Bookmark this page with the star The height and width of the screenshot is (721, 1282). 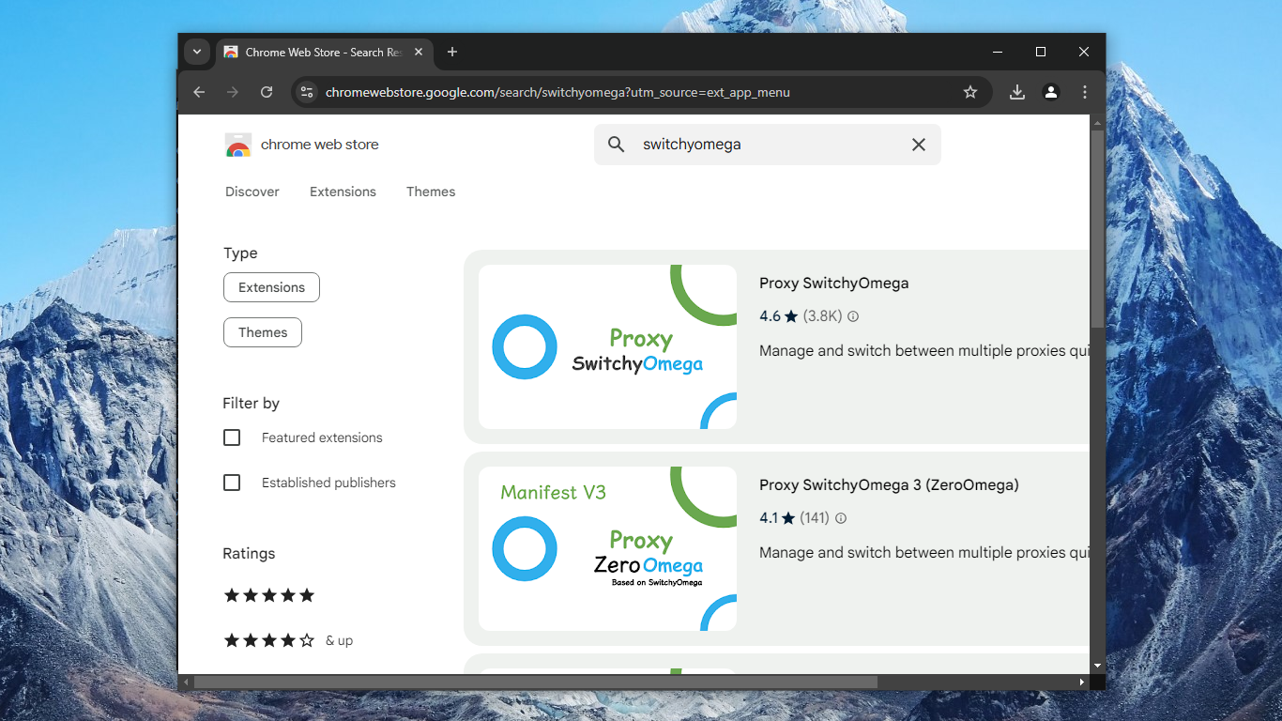tap(970, 92)
